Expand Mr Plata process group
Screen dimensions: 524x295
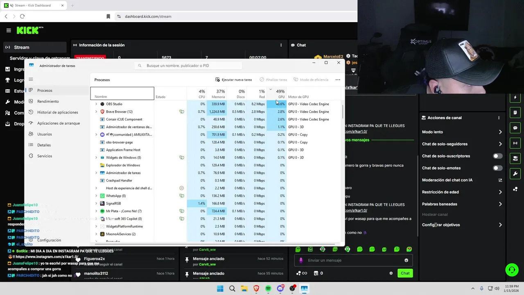pos(96,211)
